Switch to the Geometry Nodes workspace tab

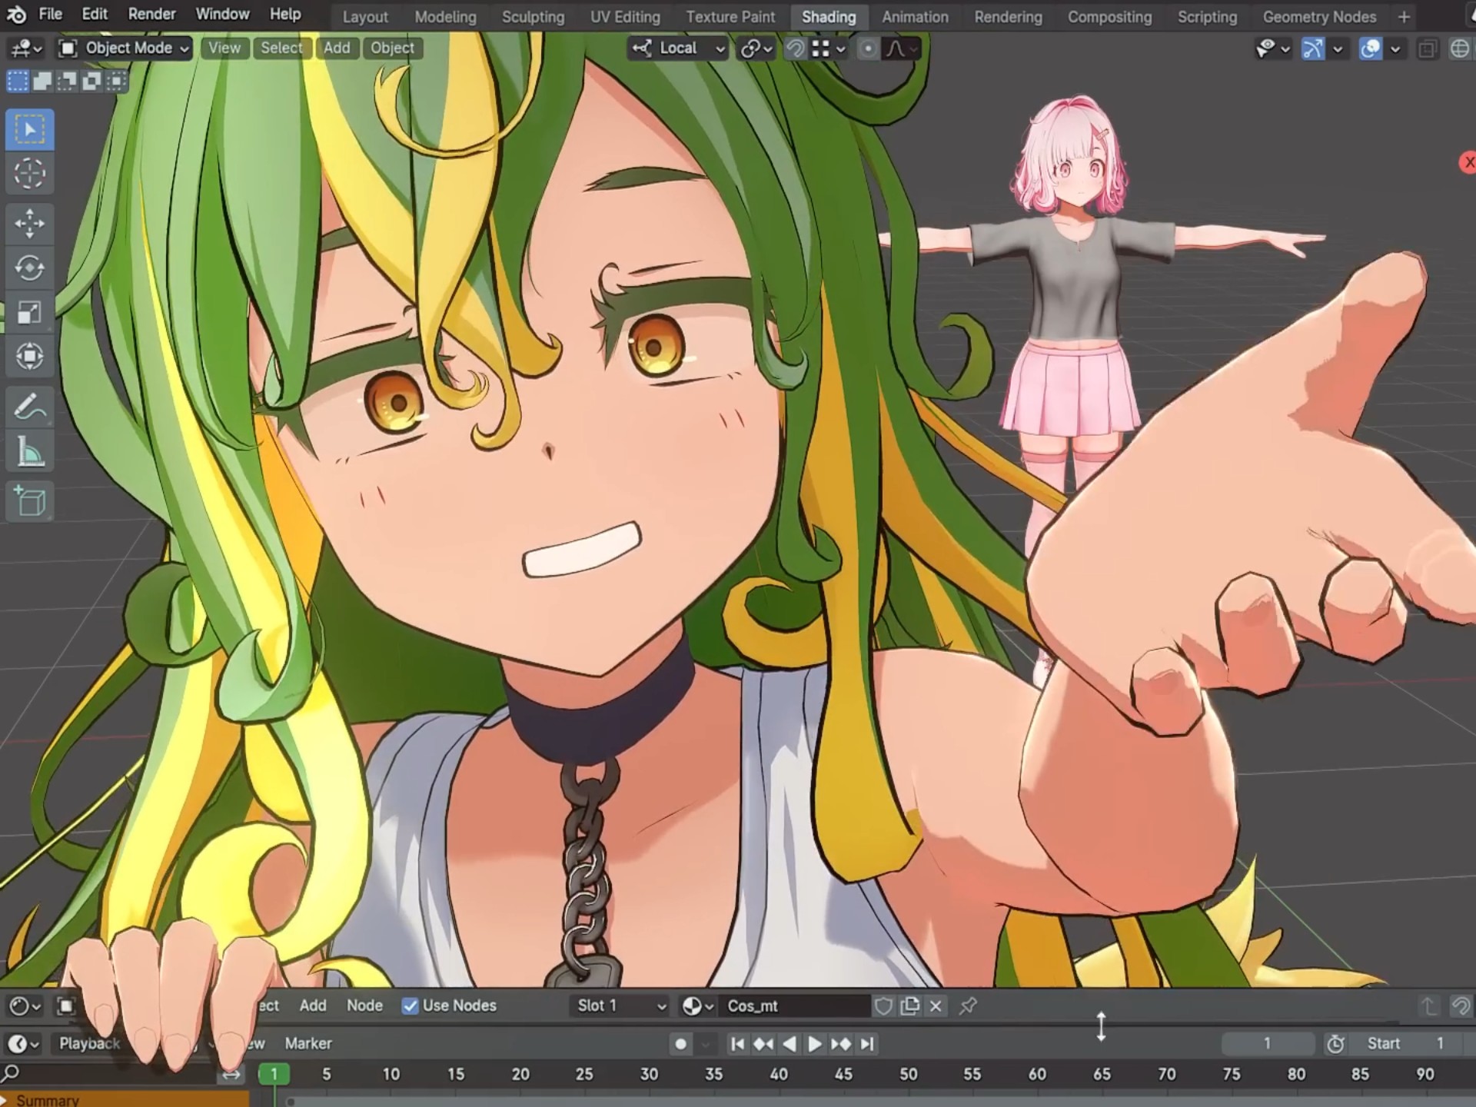1319,17
